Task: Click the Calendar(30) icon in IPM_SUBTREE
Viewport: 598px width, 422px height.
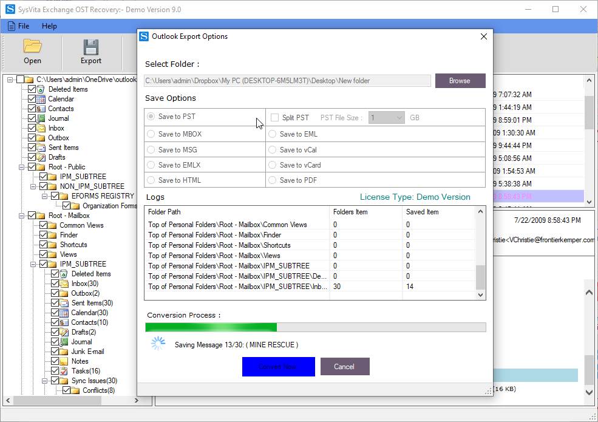Action: (x=64, y=313)
